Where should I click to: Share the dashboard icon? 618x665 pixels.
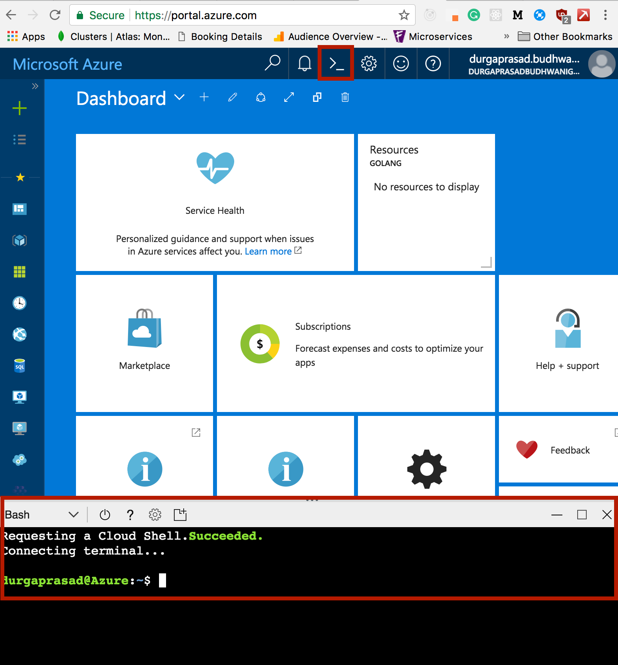(x=261, y=97)
